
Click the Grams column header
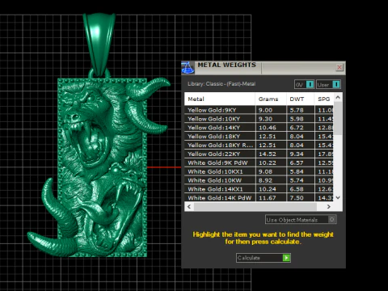tap(271, 99)
